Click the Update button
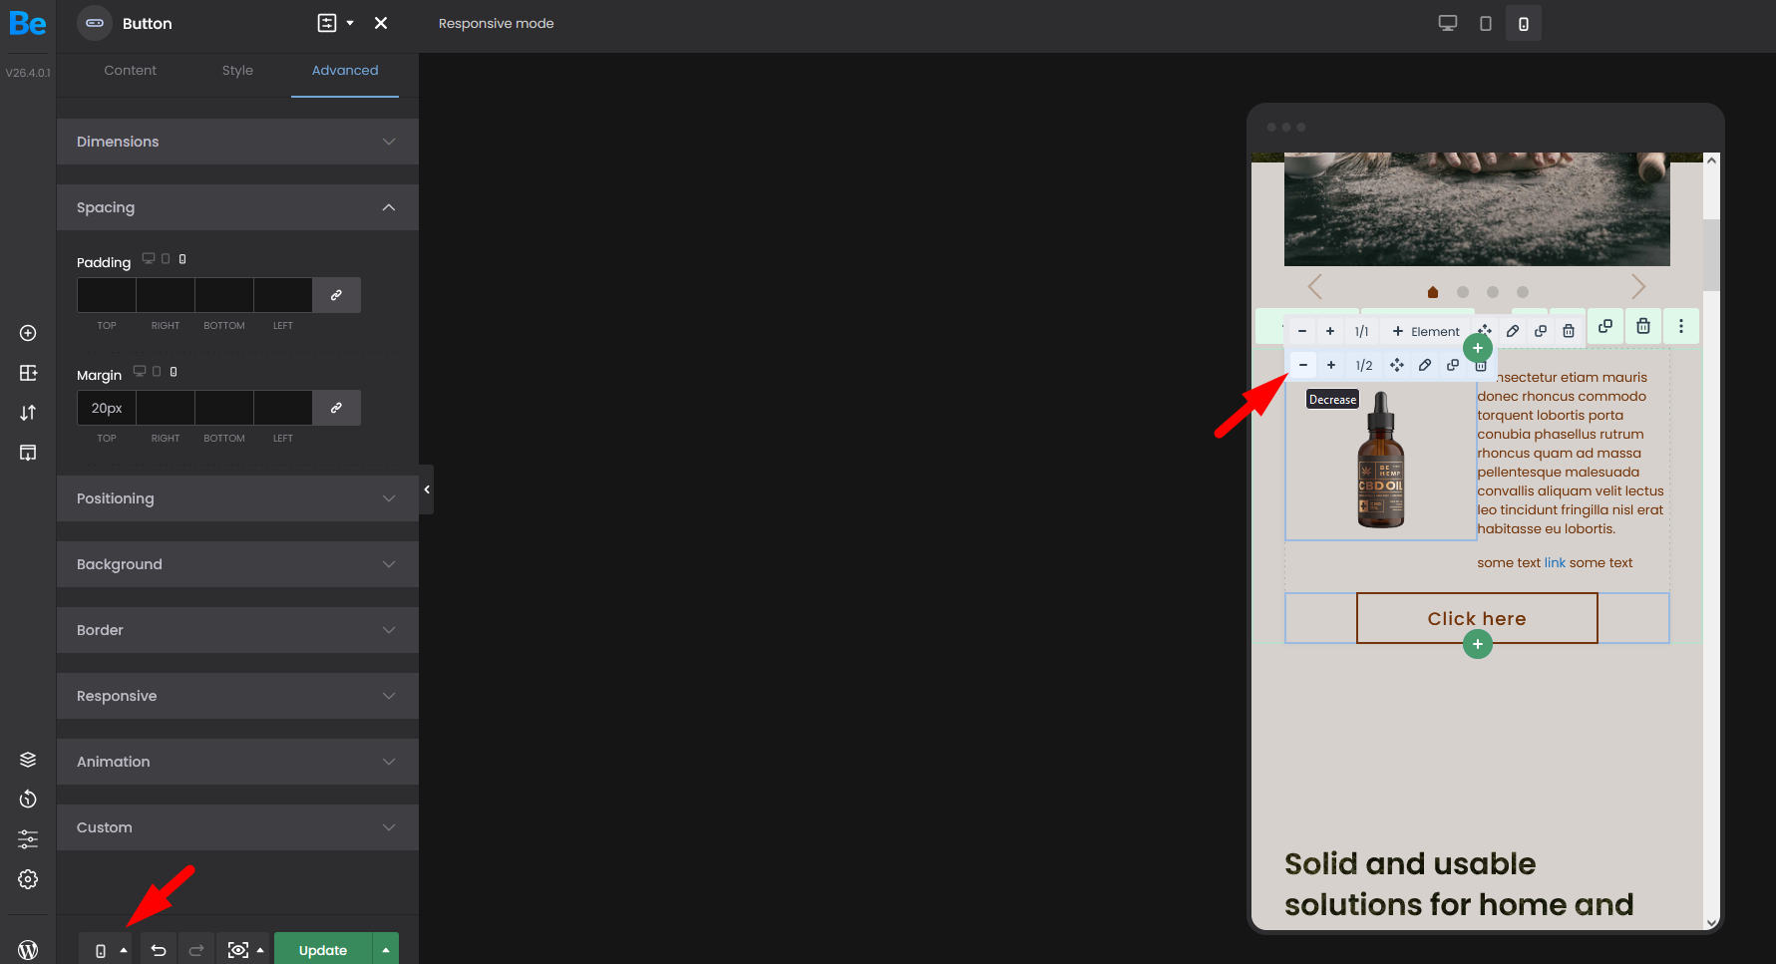This screenshot has height=964, width=1776. [x=321, y=948]
